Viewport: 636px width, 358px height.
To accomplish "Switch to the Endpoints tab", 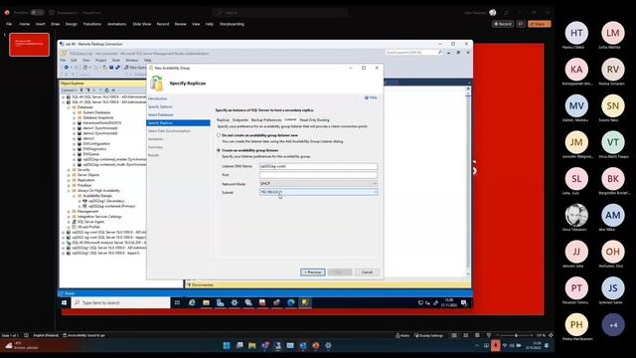I will coord(240,119).
